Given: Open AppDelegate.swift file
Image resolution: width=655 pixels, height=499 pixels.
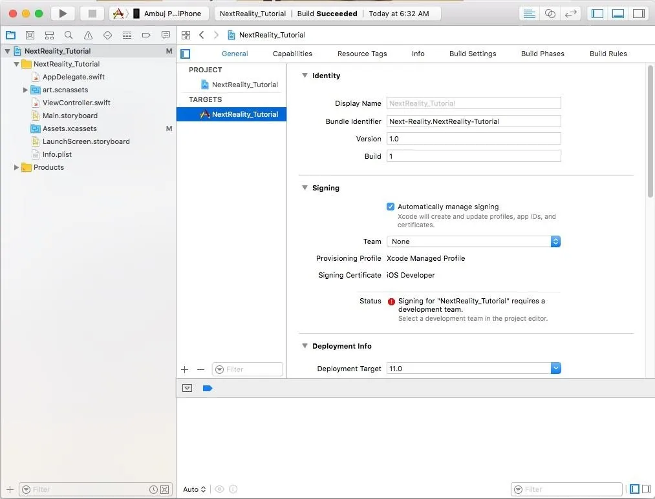Looking at the screenshot, I should 74,77.
